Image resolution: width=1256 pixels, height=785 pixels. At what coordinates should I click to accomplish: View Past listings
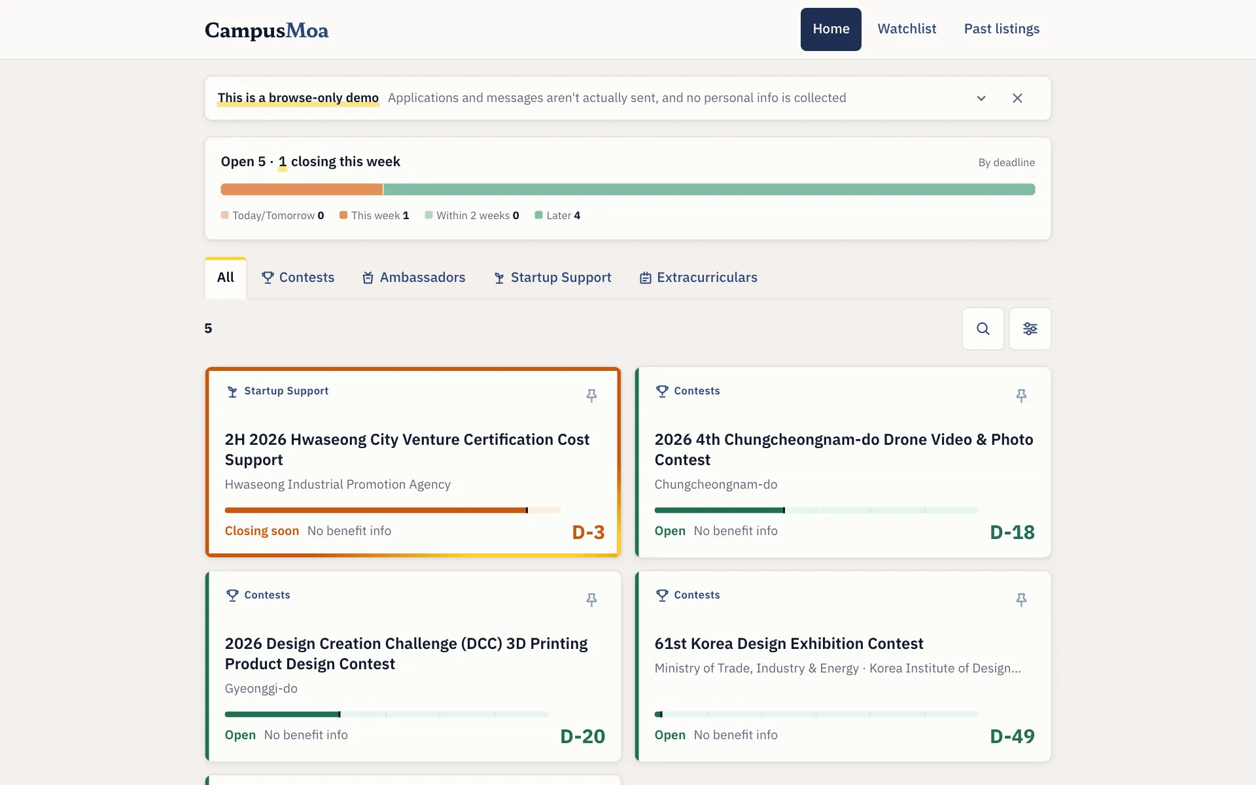[1002, 29]
